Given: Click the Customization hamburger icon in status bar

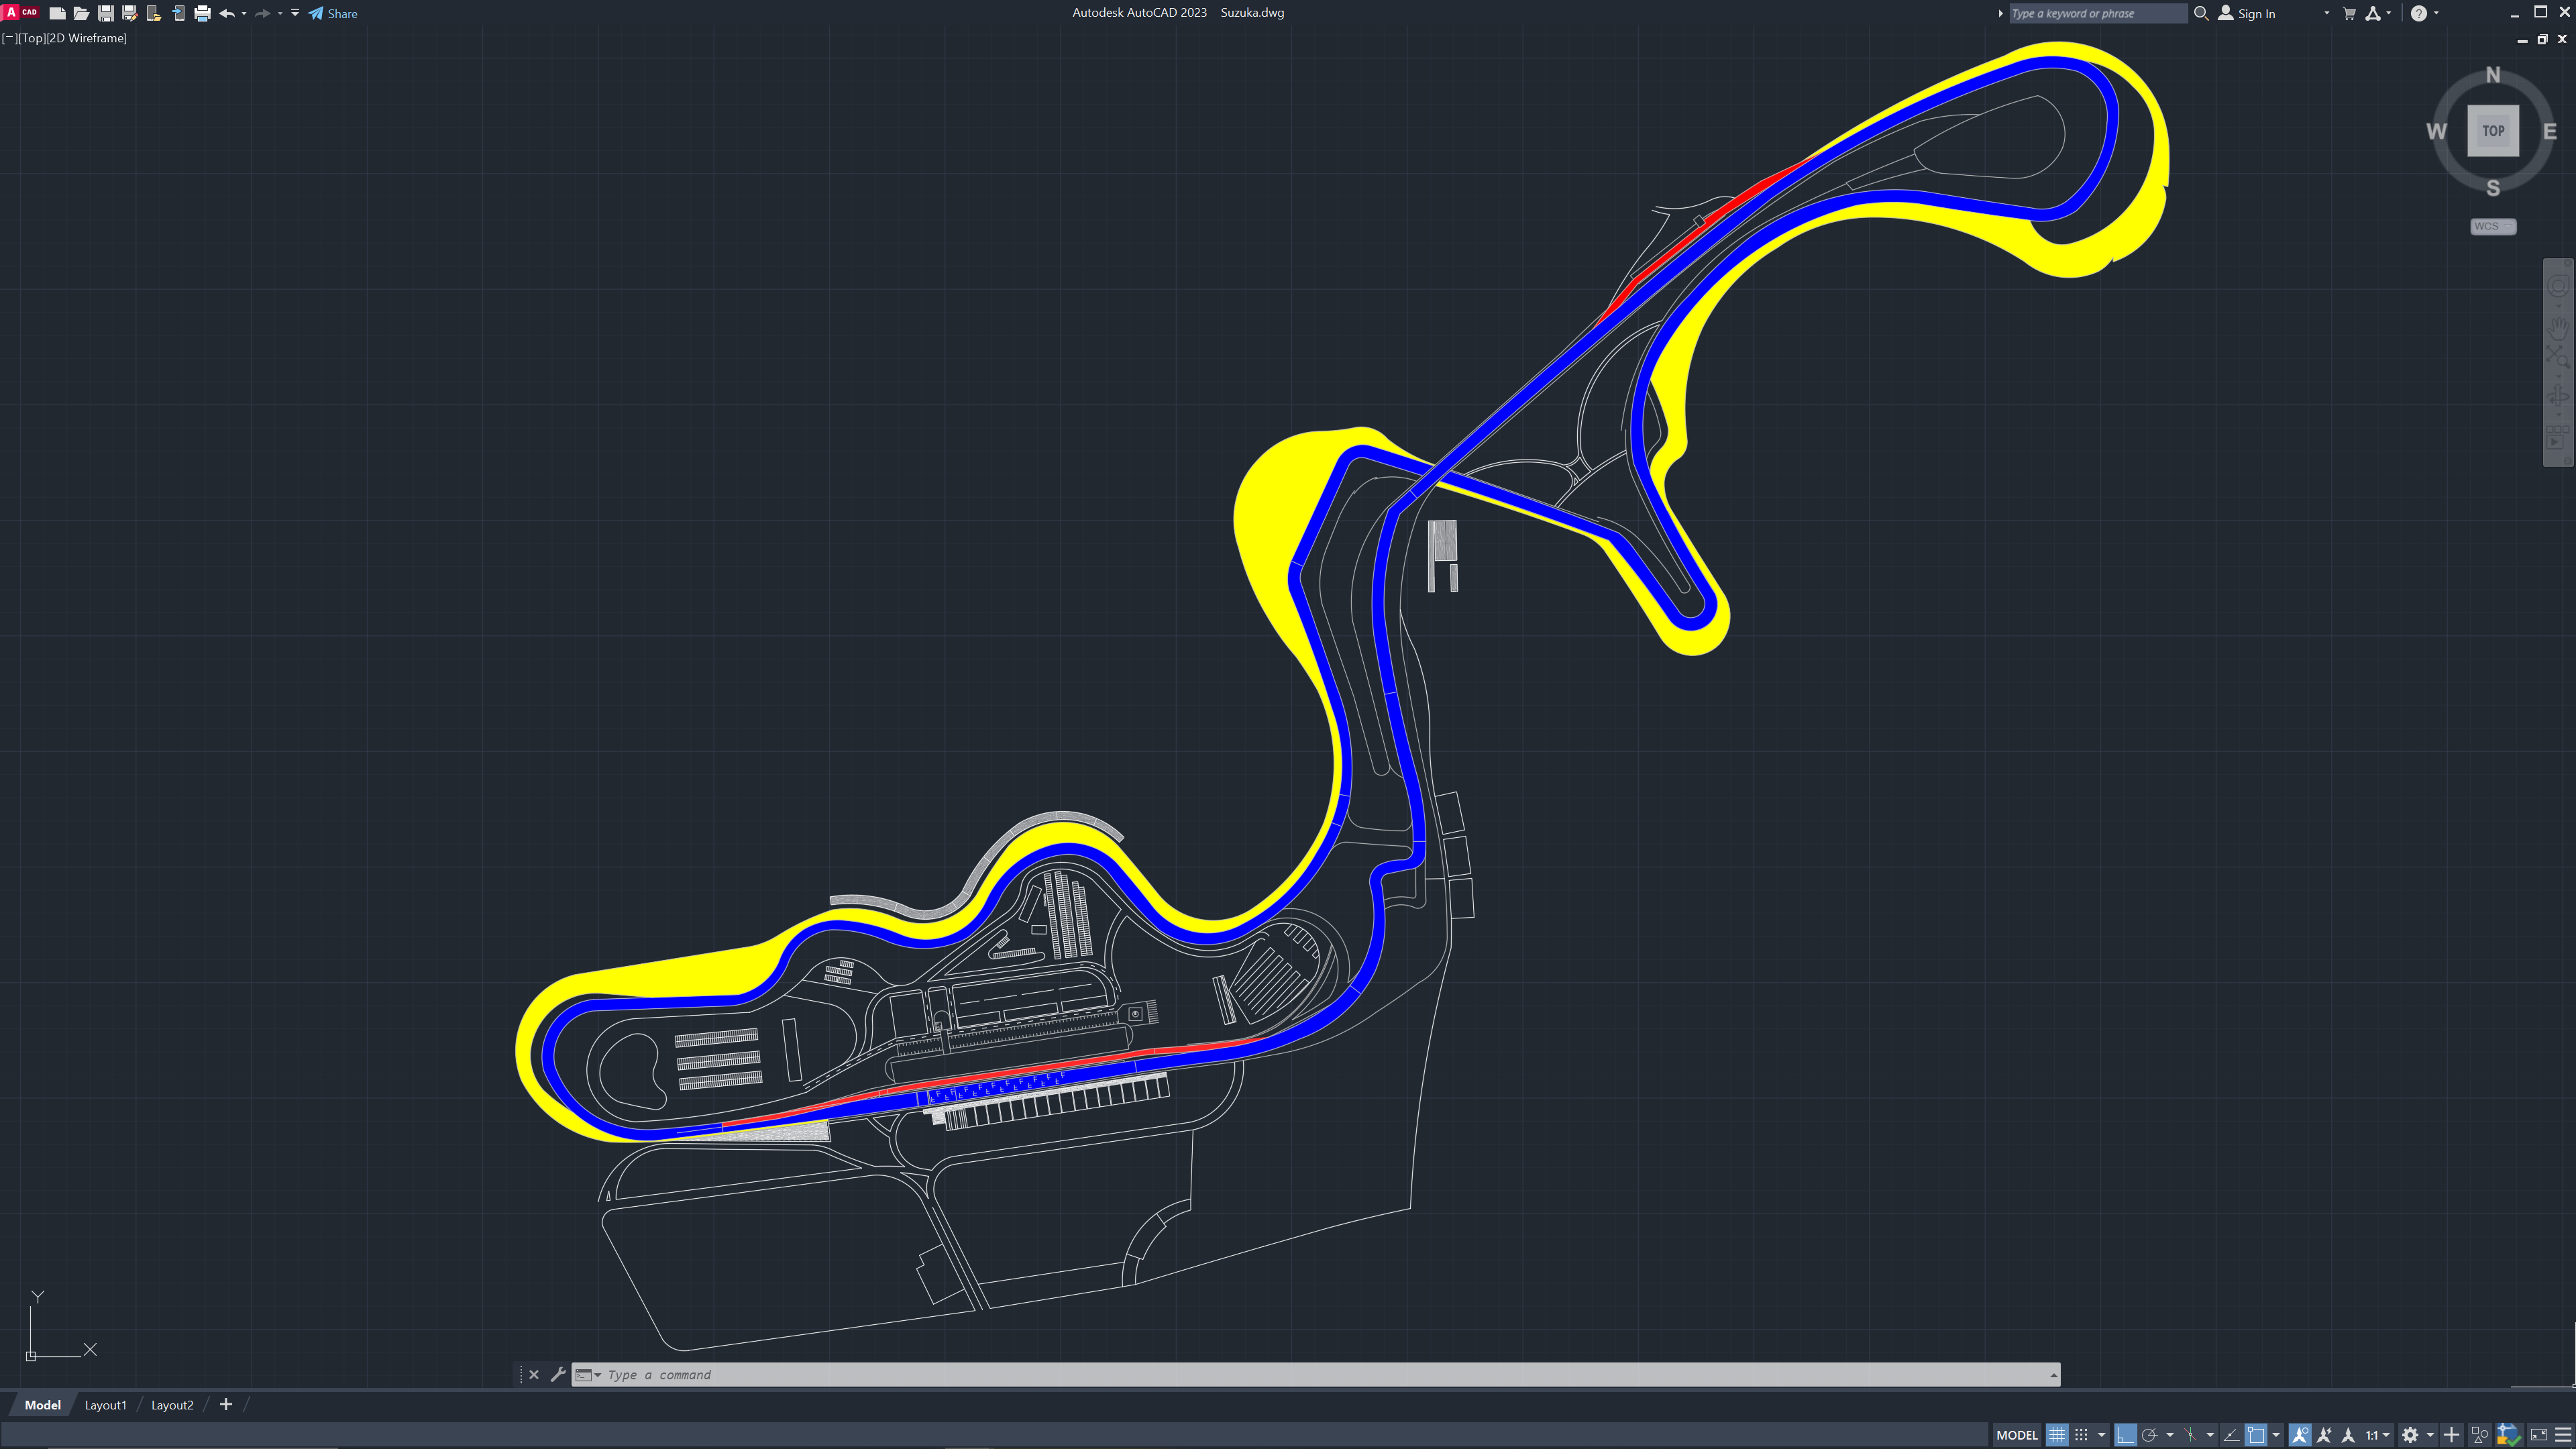Looking at the screenshot, I should click(x=2563, y=1435).
